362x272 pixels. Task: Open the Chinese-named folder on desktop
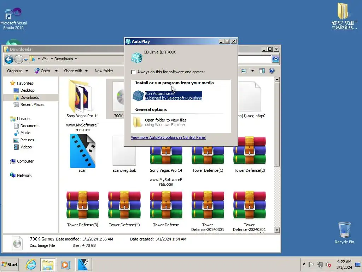tap(344, 16)
